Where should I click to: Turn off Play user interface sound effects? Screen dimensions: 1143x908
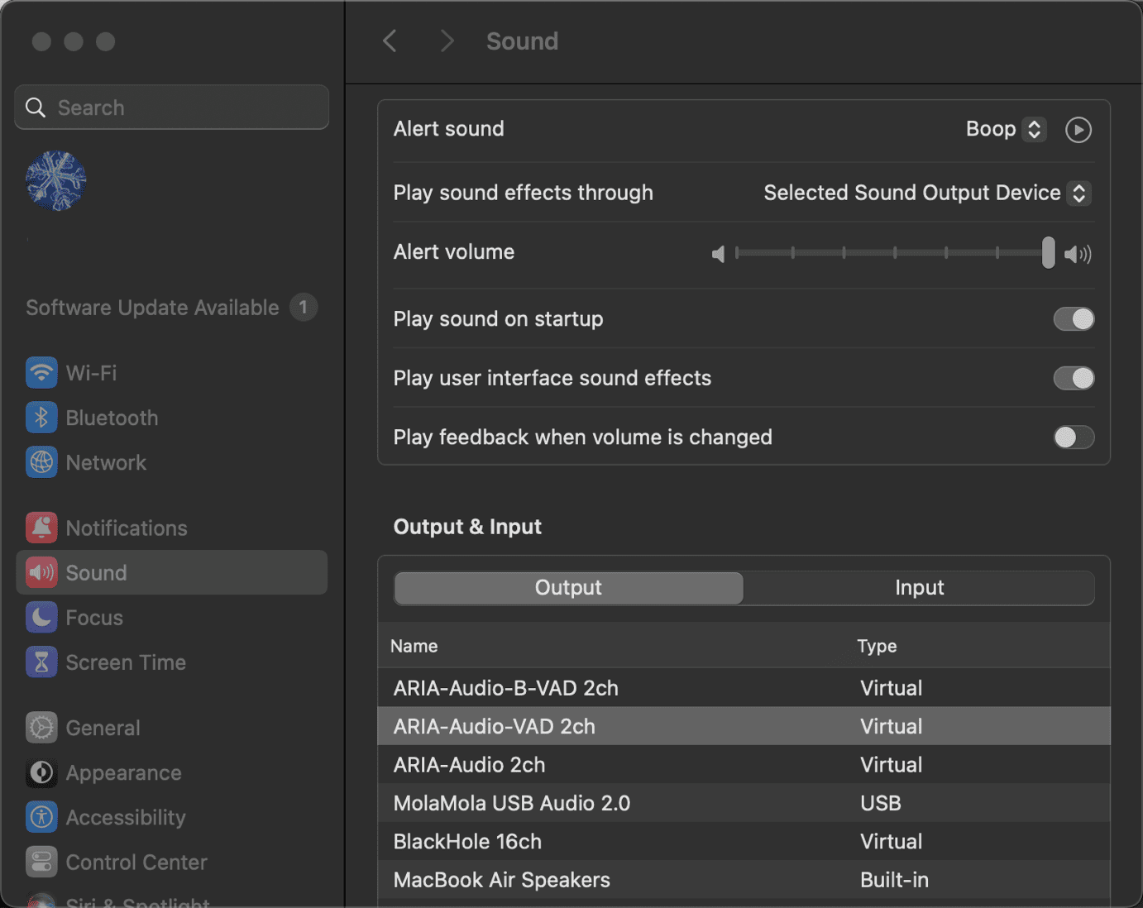coord(1074,378)
